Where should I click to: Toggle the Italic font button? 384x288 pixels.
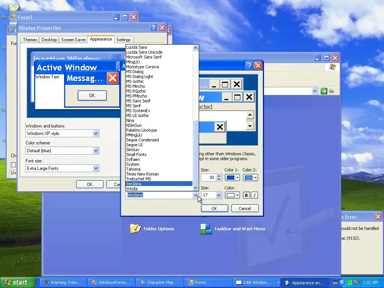point(255,195)
